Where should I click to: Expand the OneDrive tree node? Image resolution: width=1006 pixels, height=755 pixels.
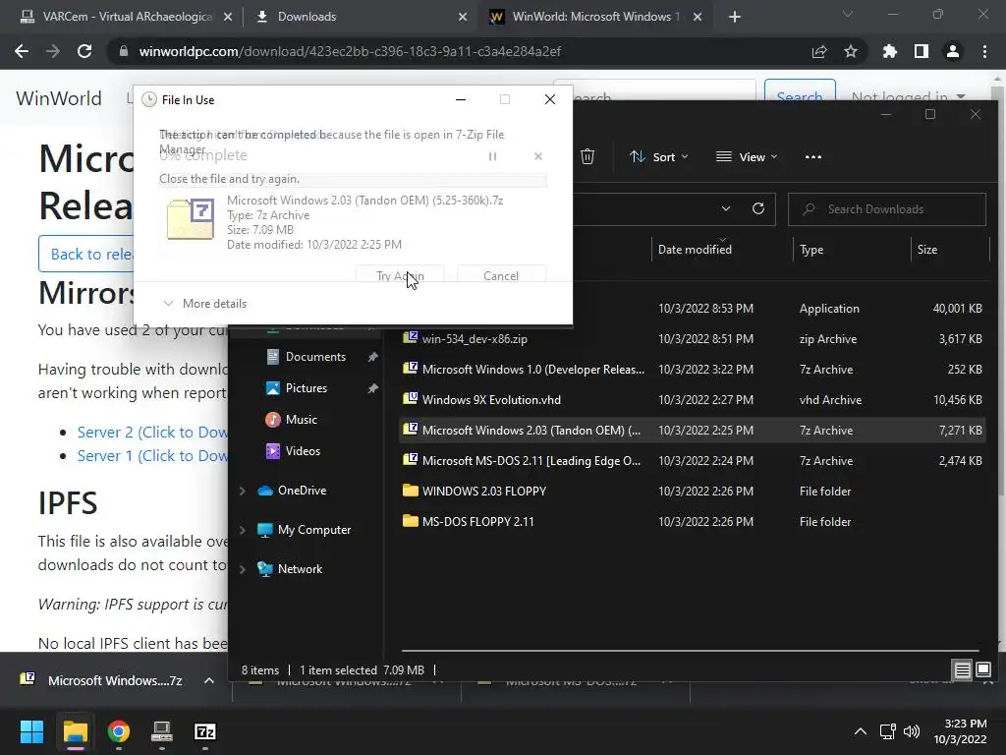coord(243,491)
